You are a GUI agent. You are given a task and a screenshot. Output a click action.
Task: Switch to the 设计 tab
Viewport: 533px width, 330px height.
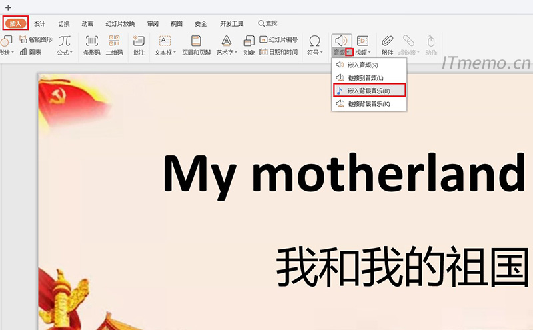click(39, 23)
